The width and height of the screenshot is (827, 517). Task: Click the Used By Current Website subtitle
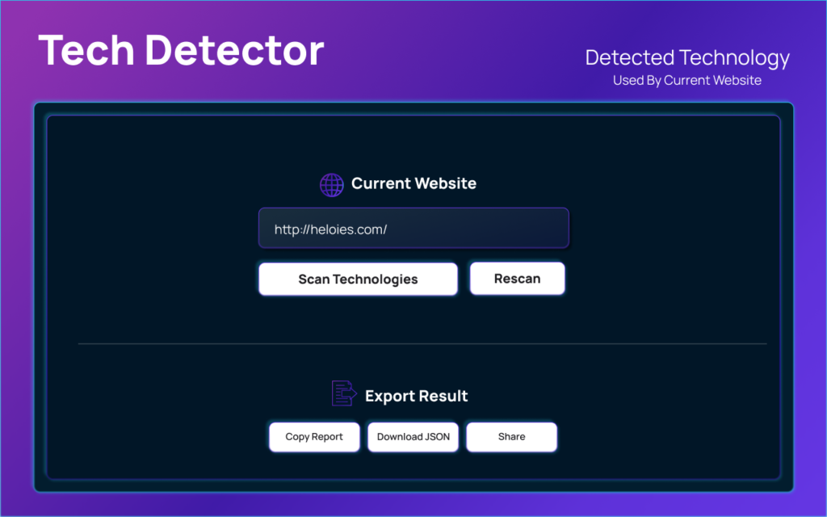point(686,80)
